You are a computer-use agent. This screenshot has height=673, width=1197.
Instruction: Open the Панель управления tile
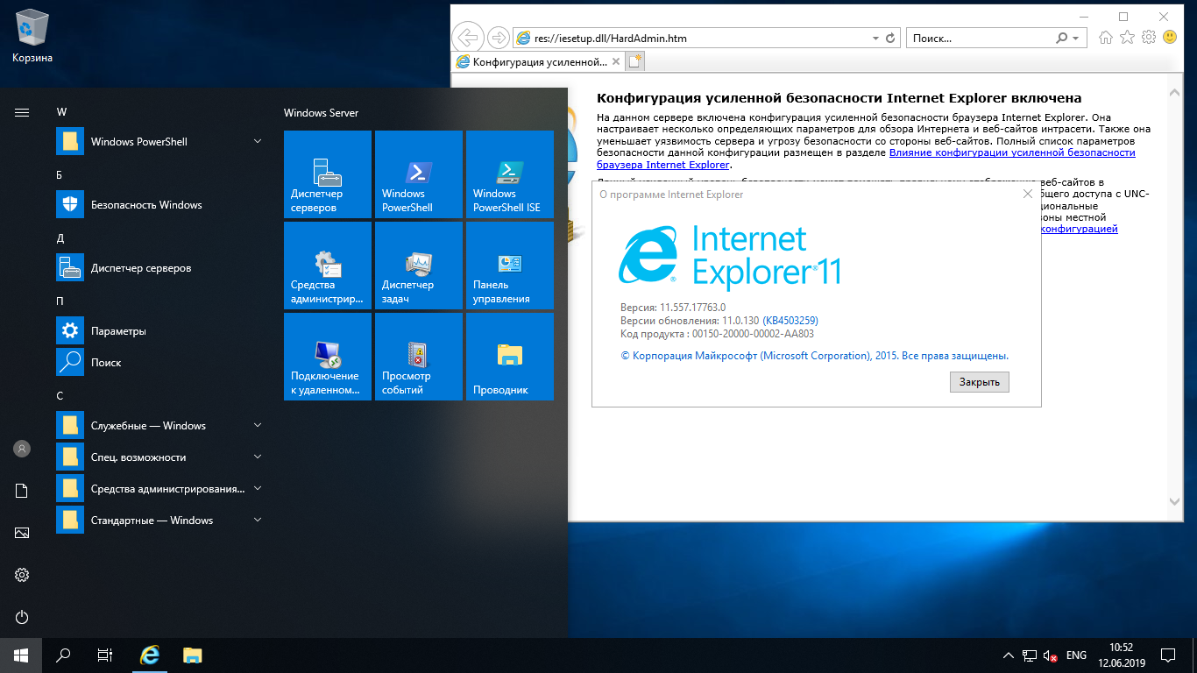(510, 266)
